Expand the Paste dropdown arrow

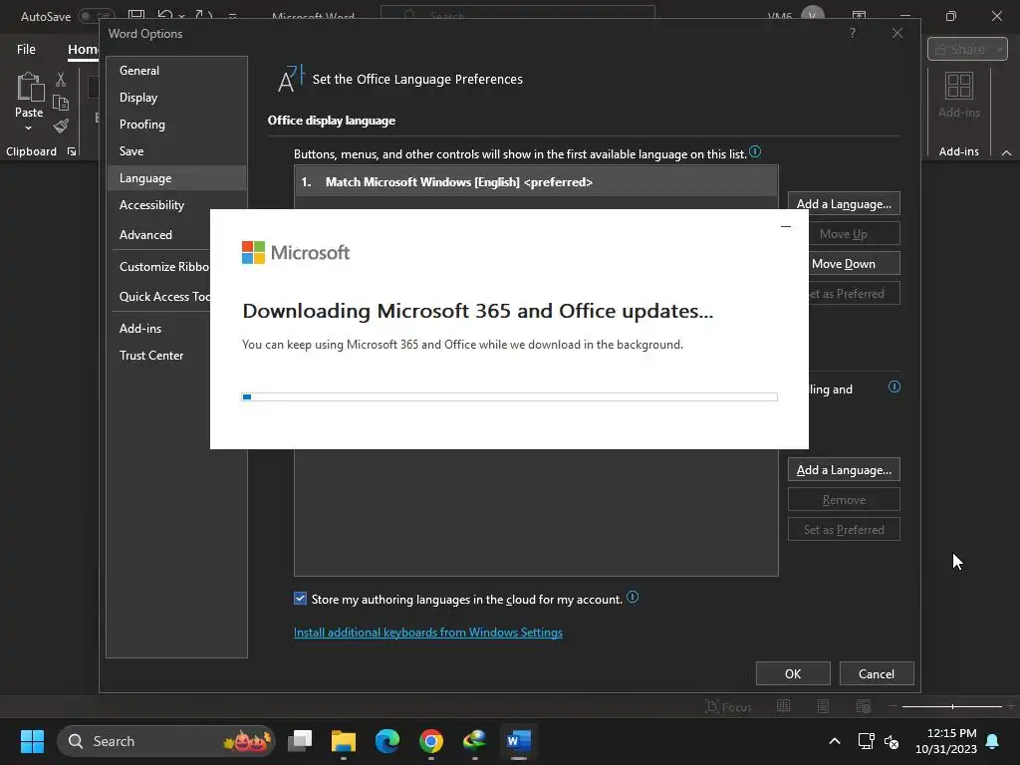point(29,128)
